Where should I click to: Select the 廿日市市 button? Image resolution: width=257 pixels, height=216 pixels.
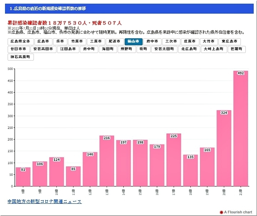pos(18,49)
